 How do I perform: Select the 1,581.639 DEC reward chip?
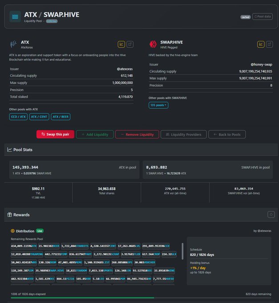tap(45, 279)
